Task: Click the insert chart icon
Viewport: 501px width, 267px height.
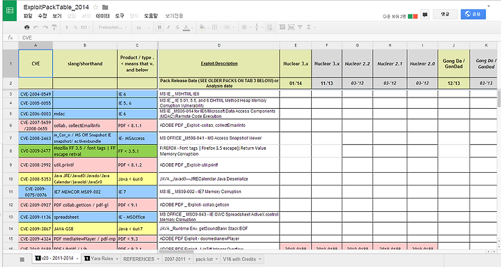Action: pyautogui.click(x=291, y=27)
